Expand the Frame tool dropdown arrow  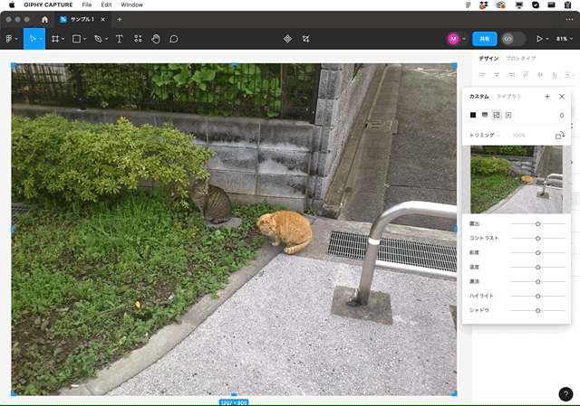coord(63,39)
